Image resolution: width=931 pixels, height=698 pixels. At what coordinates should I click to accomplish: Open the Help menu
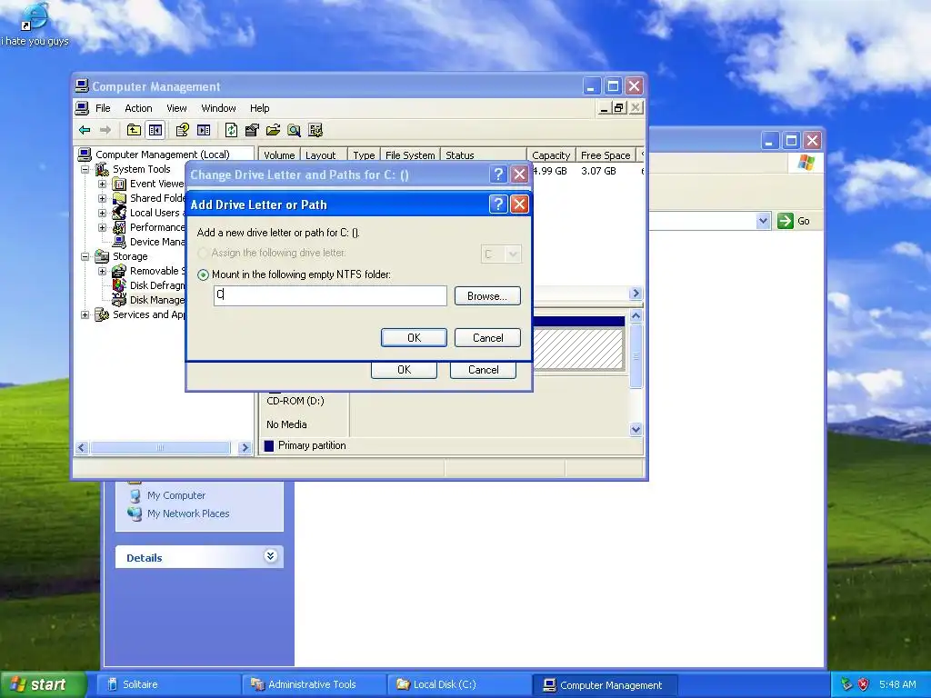pyautogui.click(x=259, y=108)
